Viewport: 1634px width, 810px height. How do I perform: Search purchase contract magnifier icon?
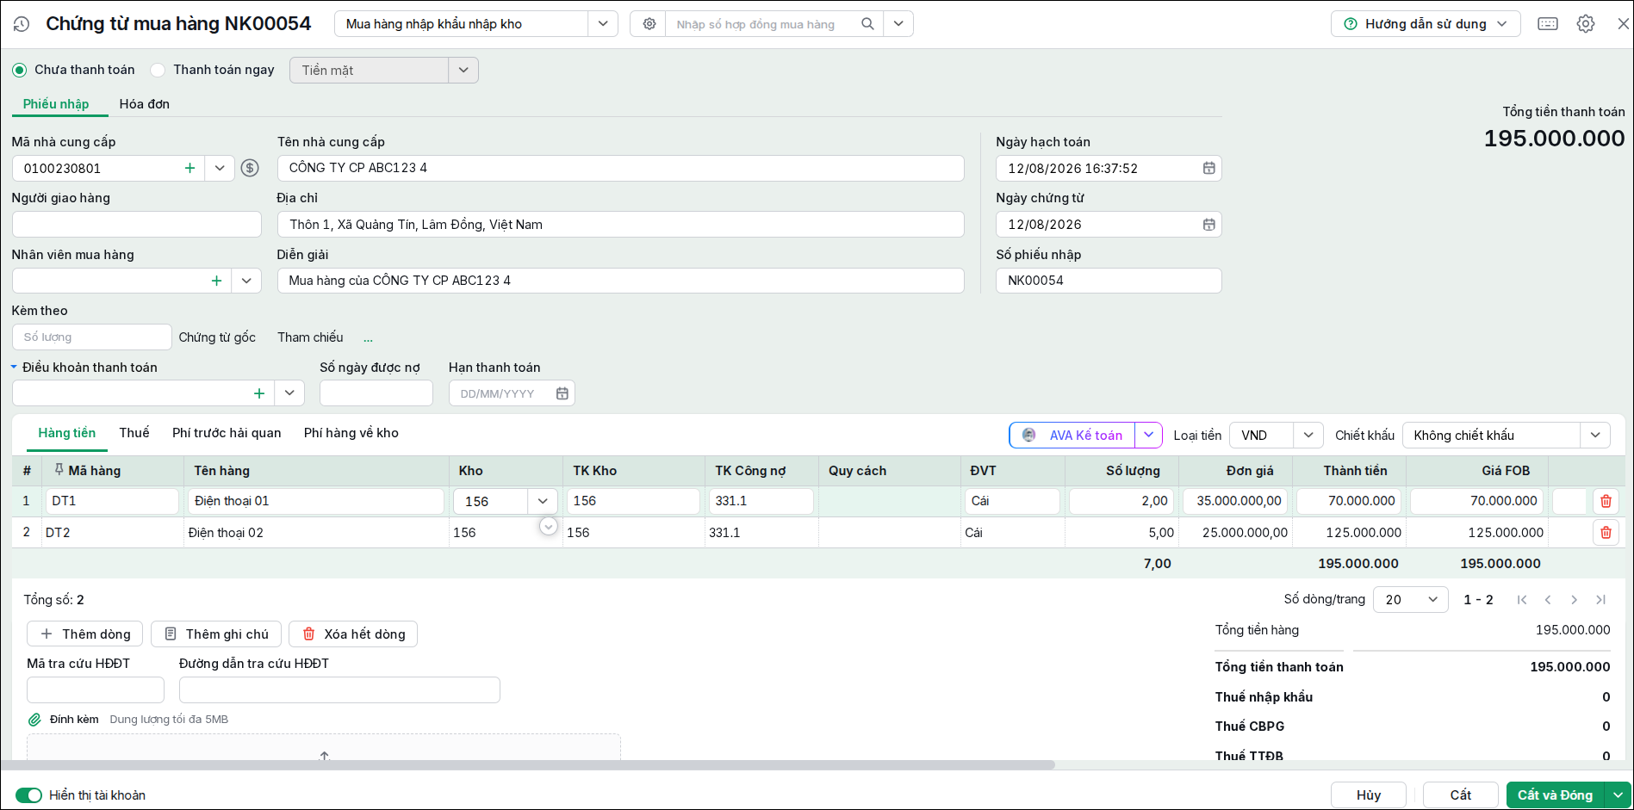pyautogui.click(x=867, y=24)
